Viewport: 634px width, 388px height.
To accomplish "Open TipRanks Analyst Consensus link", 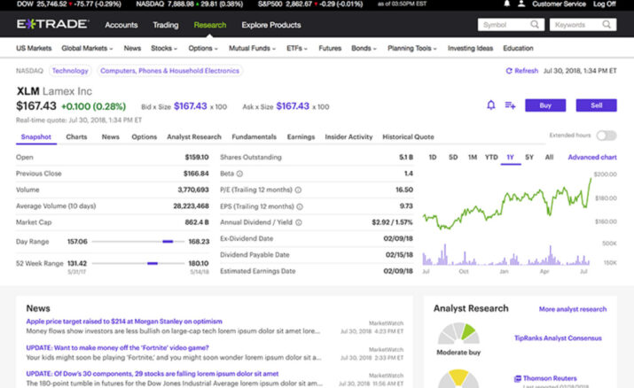I will (x=558, y=338).
